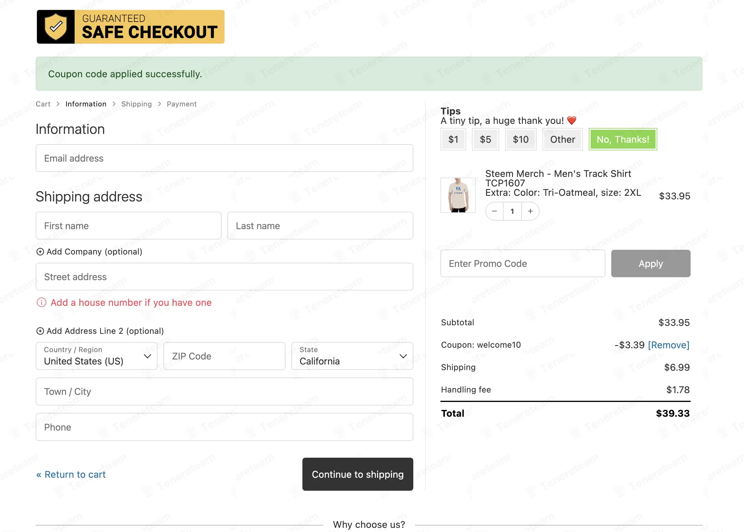This screenshot has width=744, height=532.
Task: Select the No, Thanks! tip option
Action: (622, 139)
